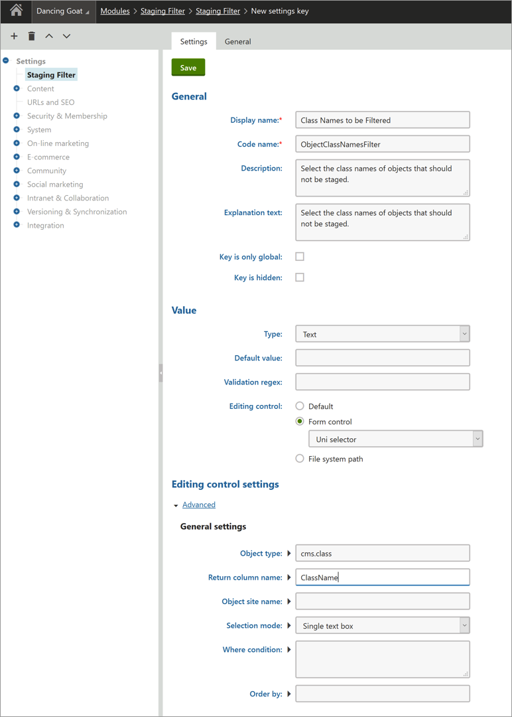This screenshot has width=512, height=717.
Task: Click the trash delete icon
Action: click(x=32, y=36)
